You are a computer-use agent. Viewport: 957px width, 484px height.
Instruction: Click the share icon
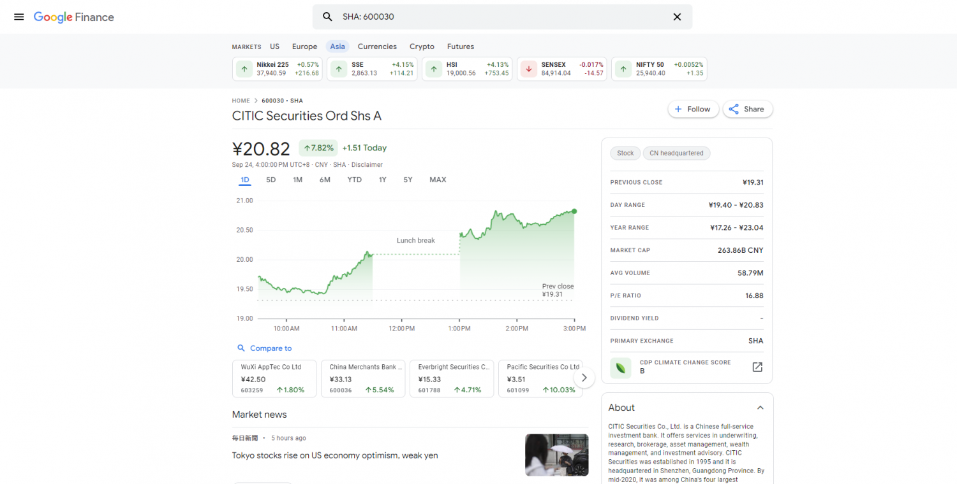(734, 109)
